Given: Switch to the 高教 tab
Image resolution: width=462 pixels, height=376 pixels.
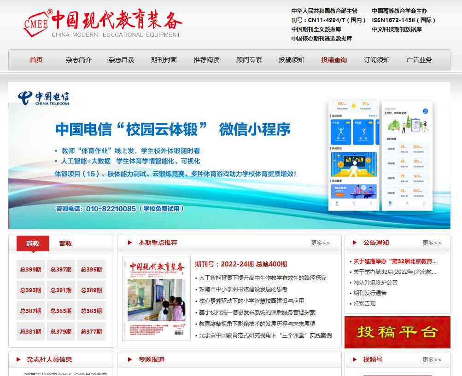Looking at the screenshot, I should [x=33, y=243].
